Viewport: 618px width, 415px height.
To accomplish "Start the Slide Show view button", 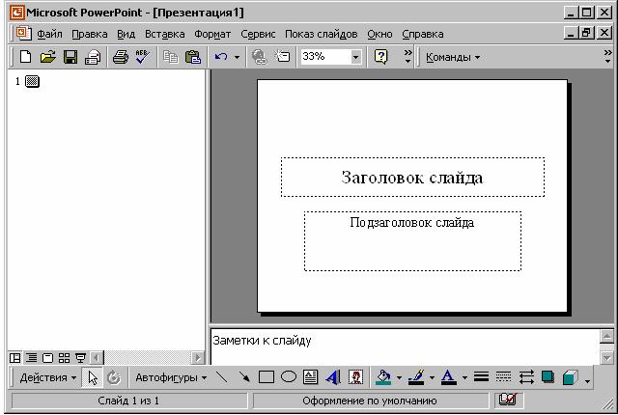I will 80,357.
